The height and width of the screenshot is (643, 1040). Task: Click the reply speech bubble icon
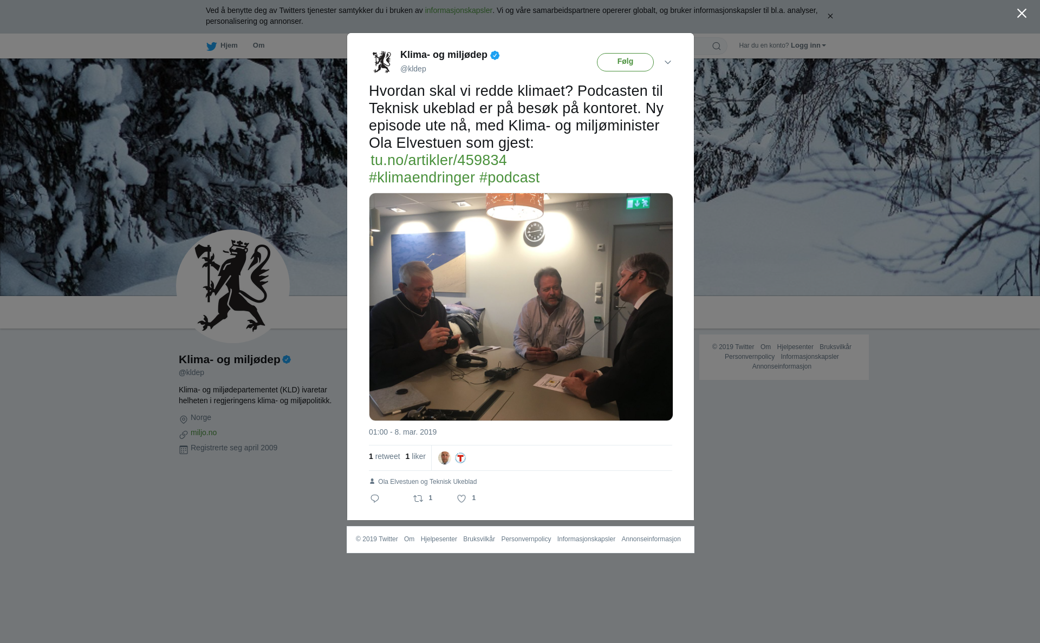375,498
